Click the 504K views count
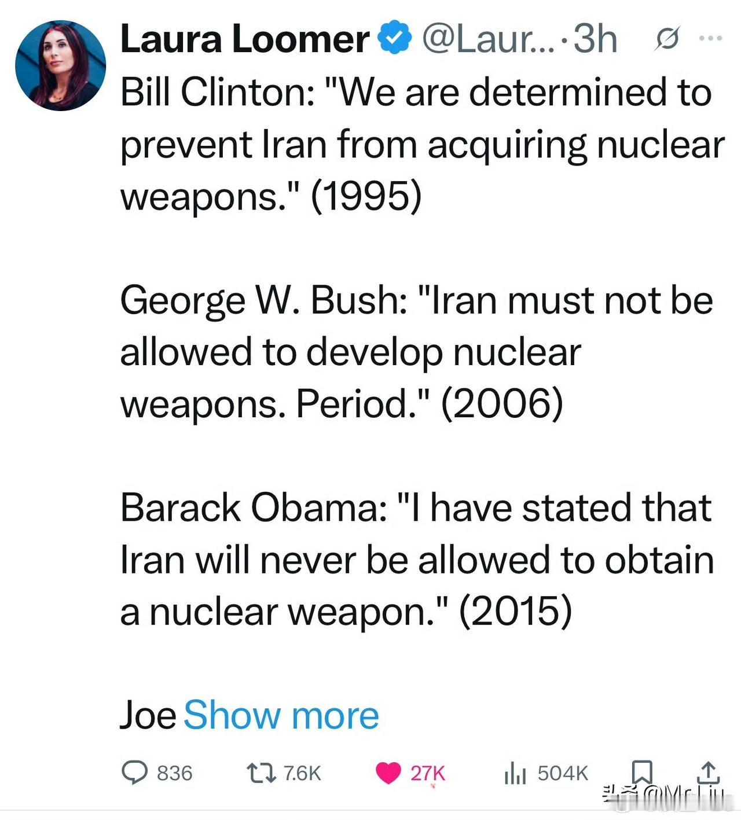 563,773
